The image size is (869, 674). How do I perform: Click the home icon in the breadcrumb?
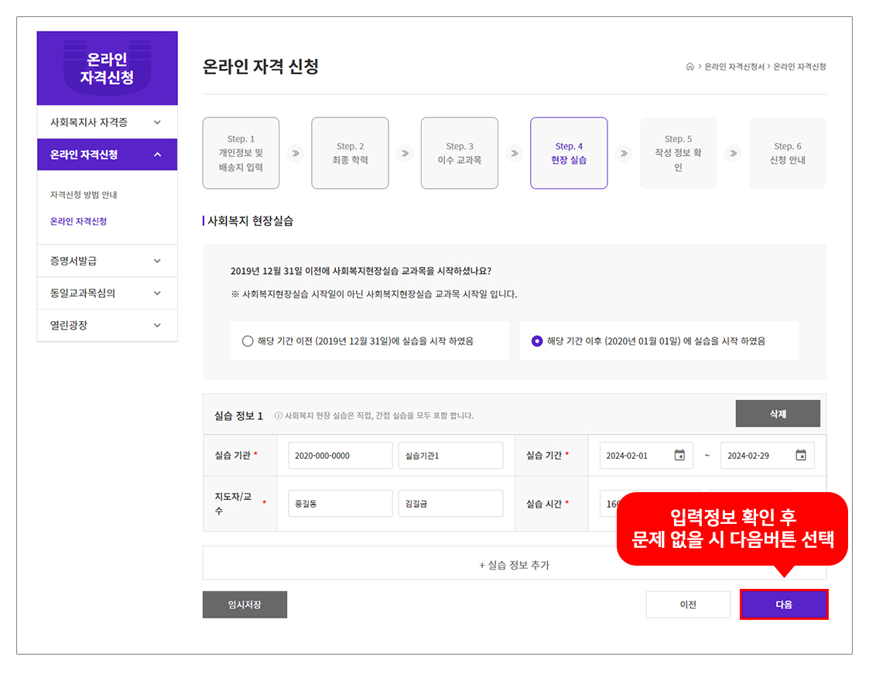(x=689, y=67)
